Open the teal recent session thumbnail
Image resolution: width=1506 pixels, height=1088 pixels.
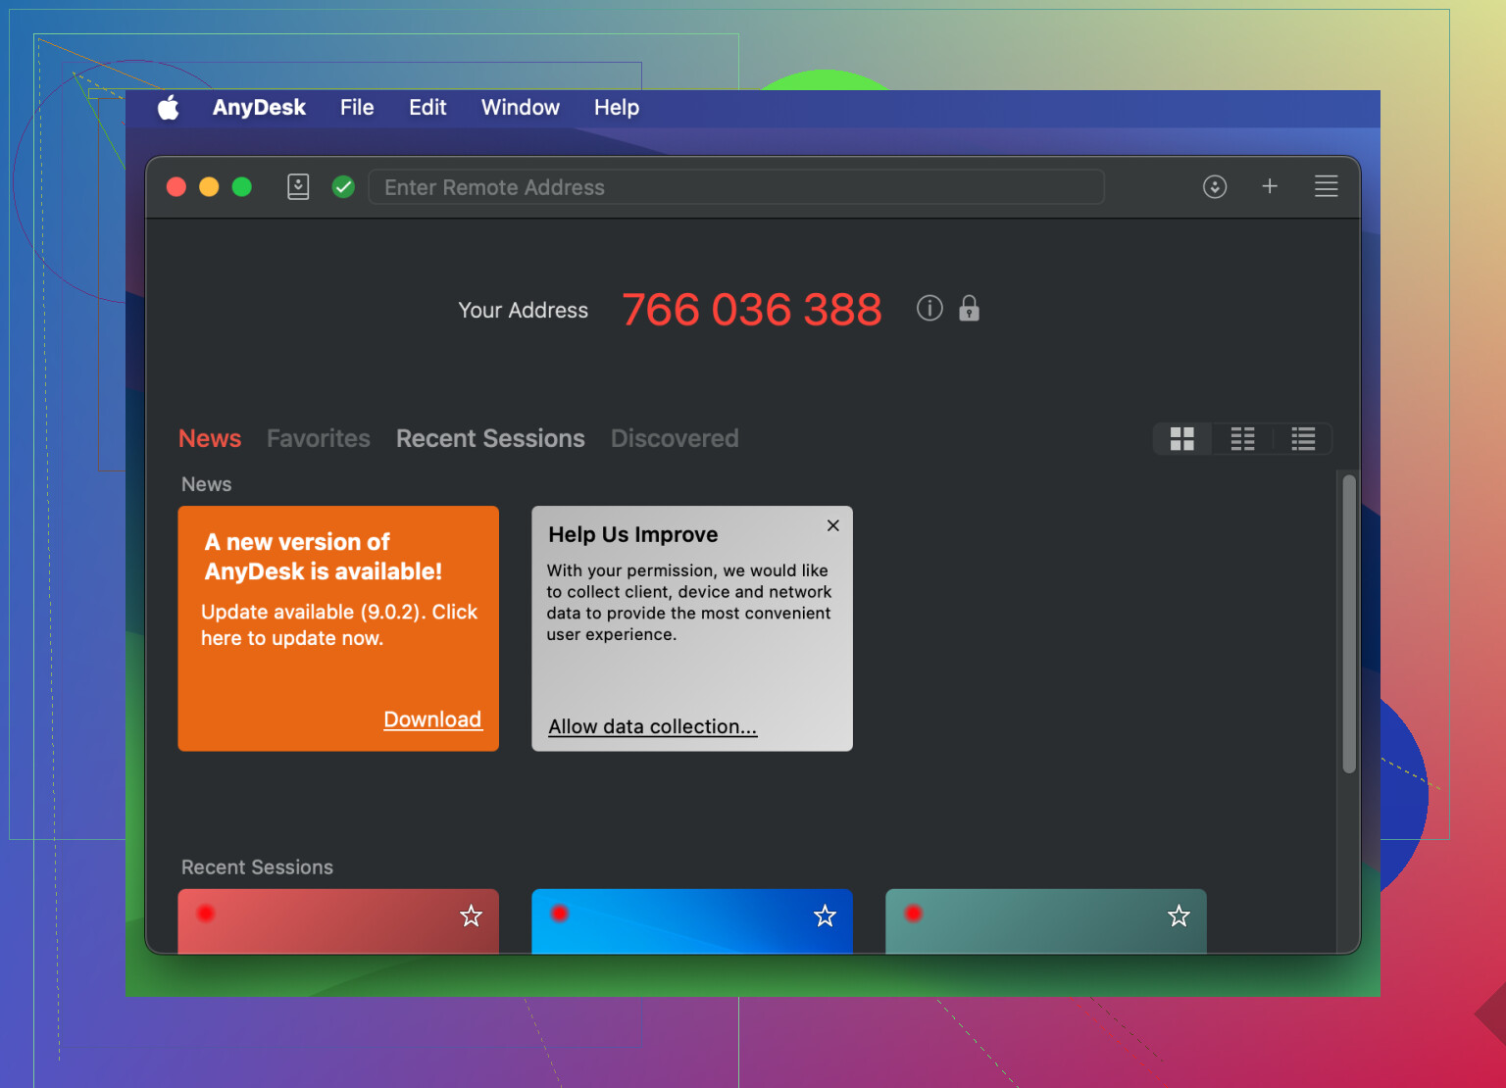click(x=1046, y=921)
